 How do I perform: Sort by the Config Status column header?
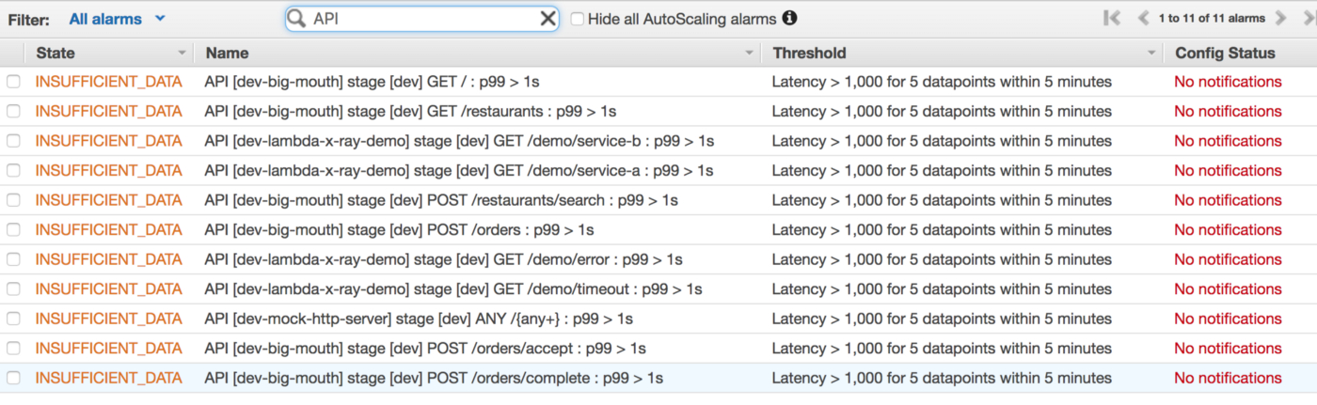point(1225,54)
